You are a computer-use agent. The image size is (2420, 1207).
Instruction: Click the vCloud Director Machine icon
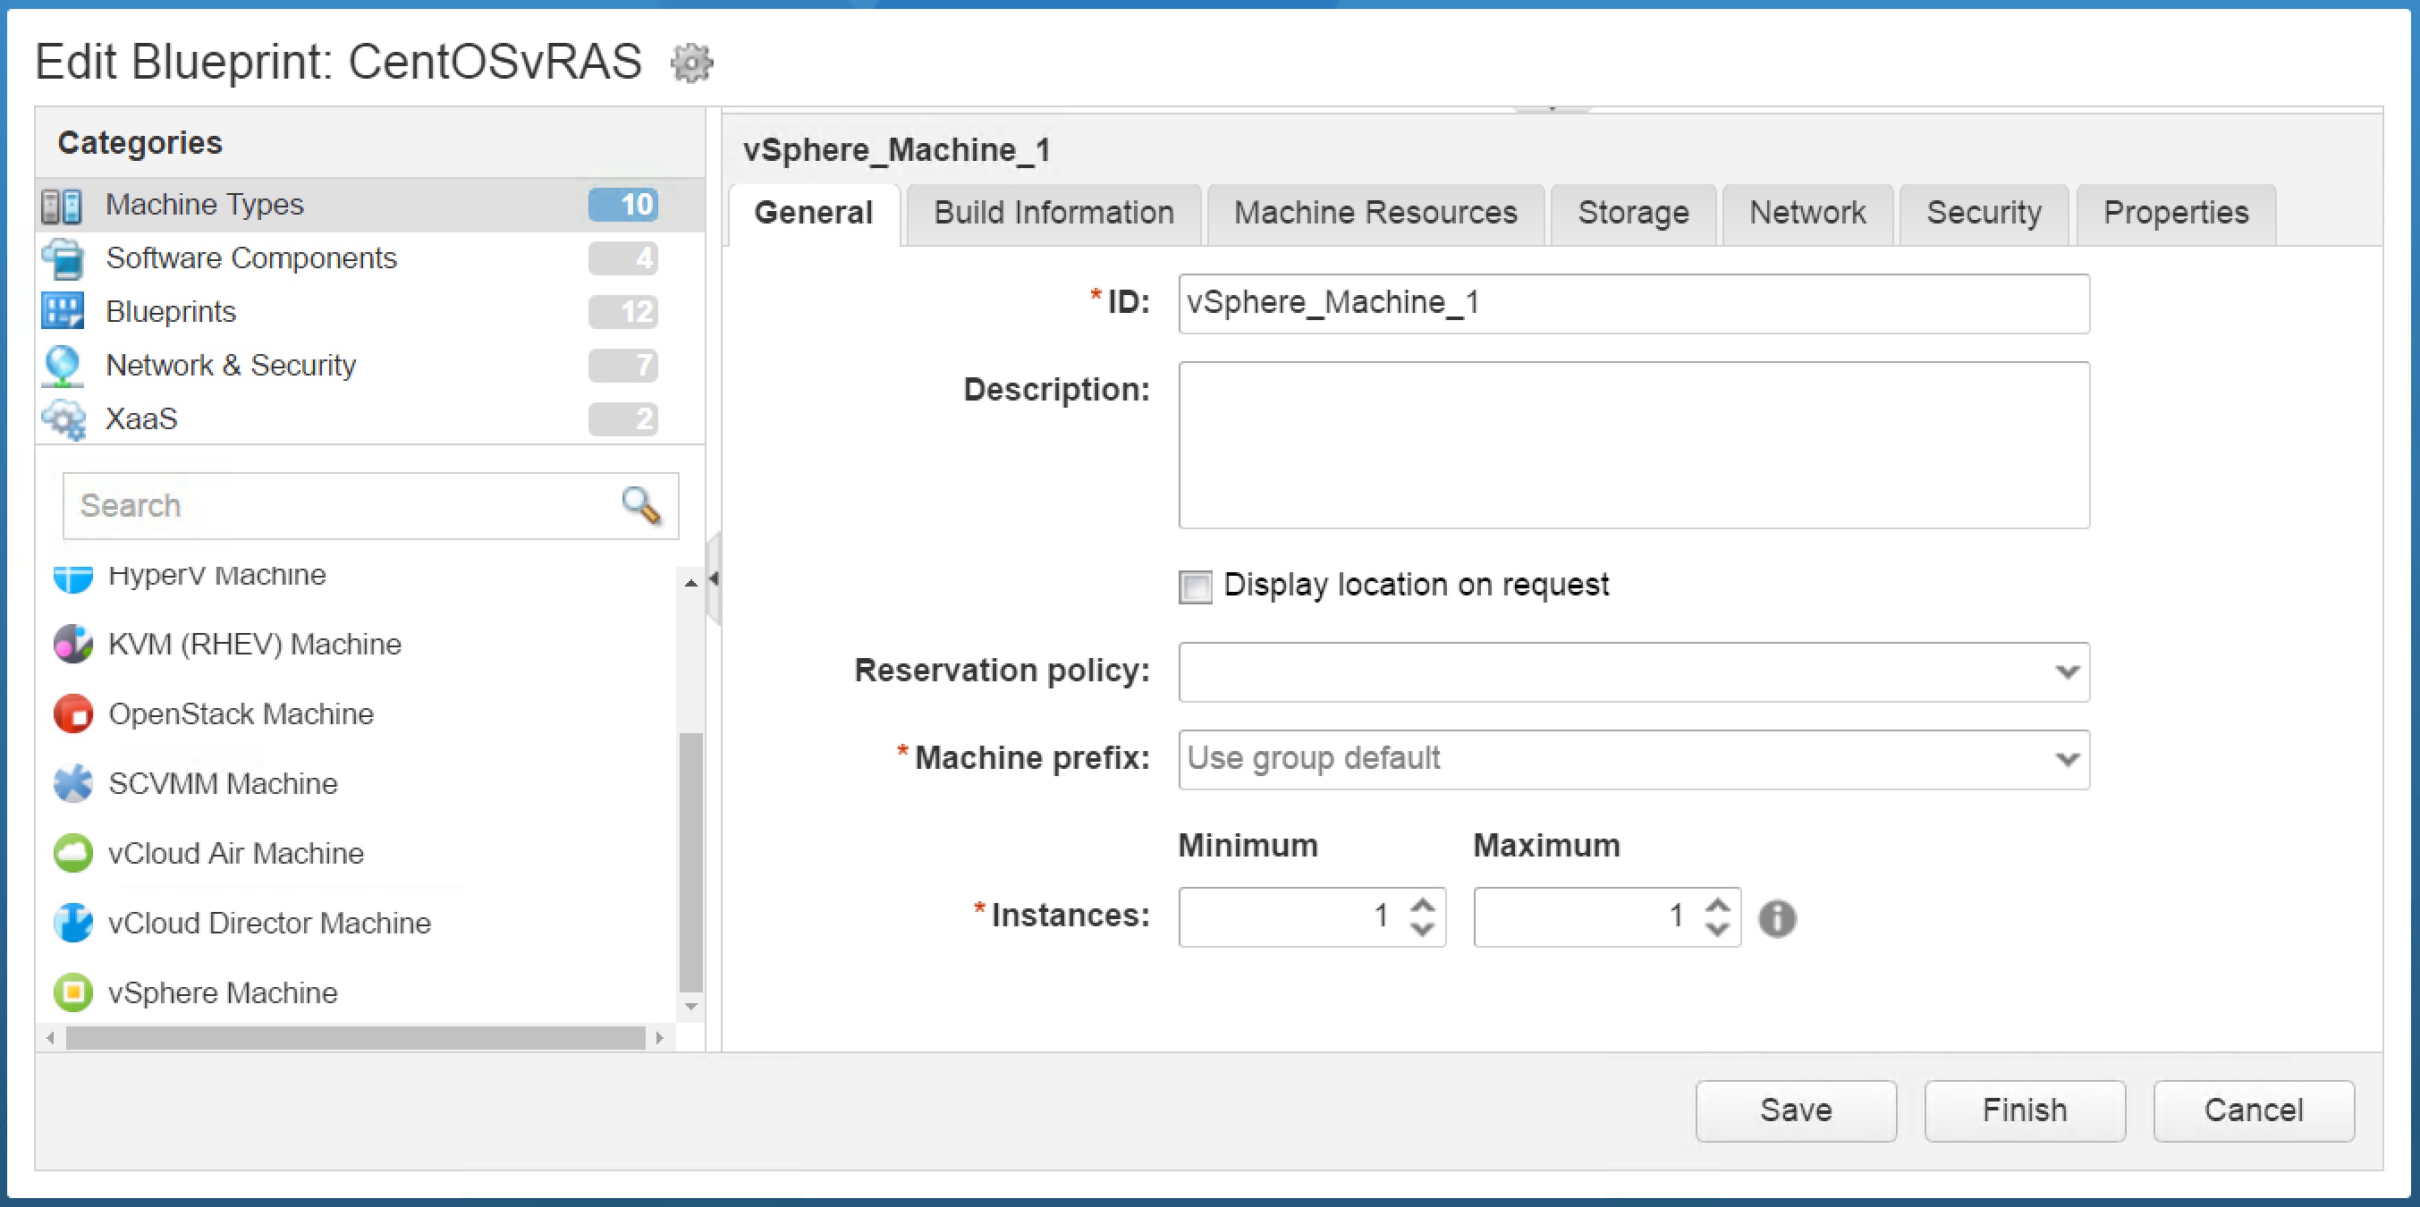click(73, 923)
